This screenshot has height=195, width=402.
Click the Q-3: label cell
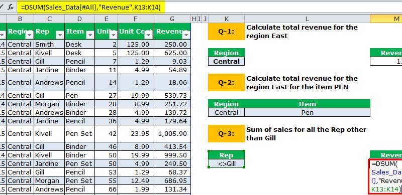(x=226, y=133)
